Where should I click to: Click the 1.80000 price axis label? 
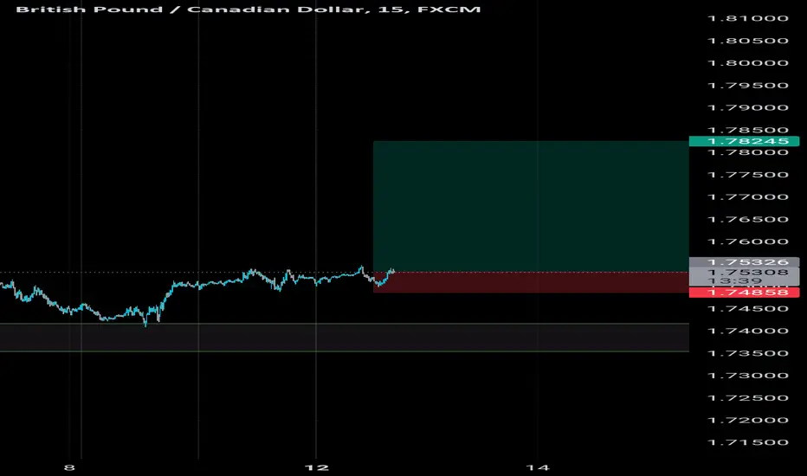748,63
